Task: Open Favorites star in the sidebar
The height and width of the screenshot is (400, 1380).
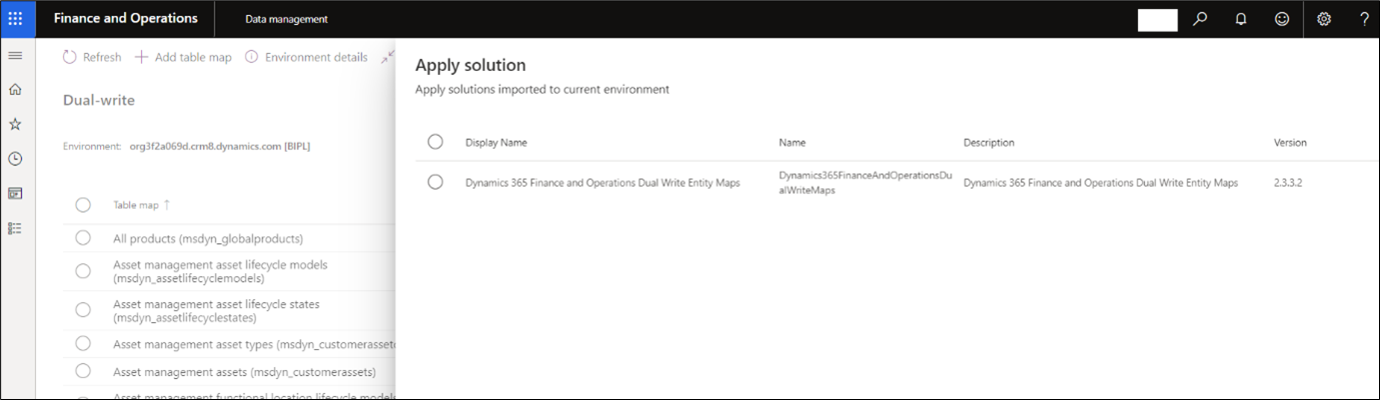Action: pos(15,124)
